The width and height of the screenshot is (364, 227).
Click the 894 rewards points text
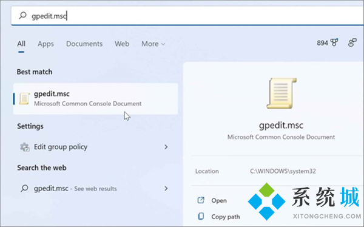pos(323,42)
